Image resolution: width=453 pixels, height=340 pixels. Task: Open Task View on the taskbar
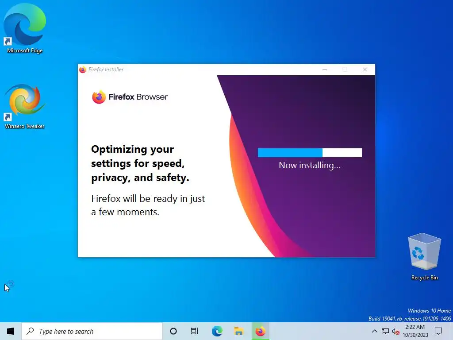pyautogui.click(x=195, y=331)
